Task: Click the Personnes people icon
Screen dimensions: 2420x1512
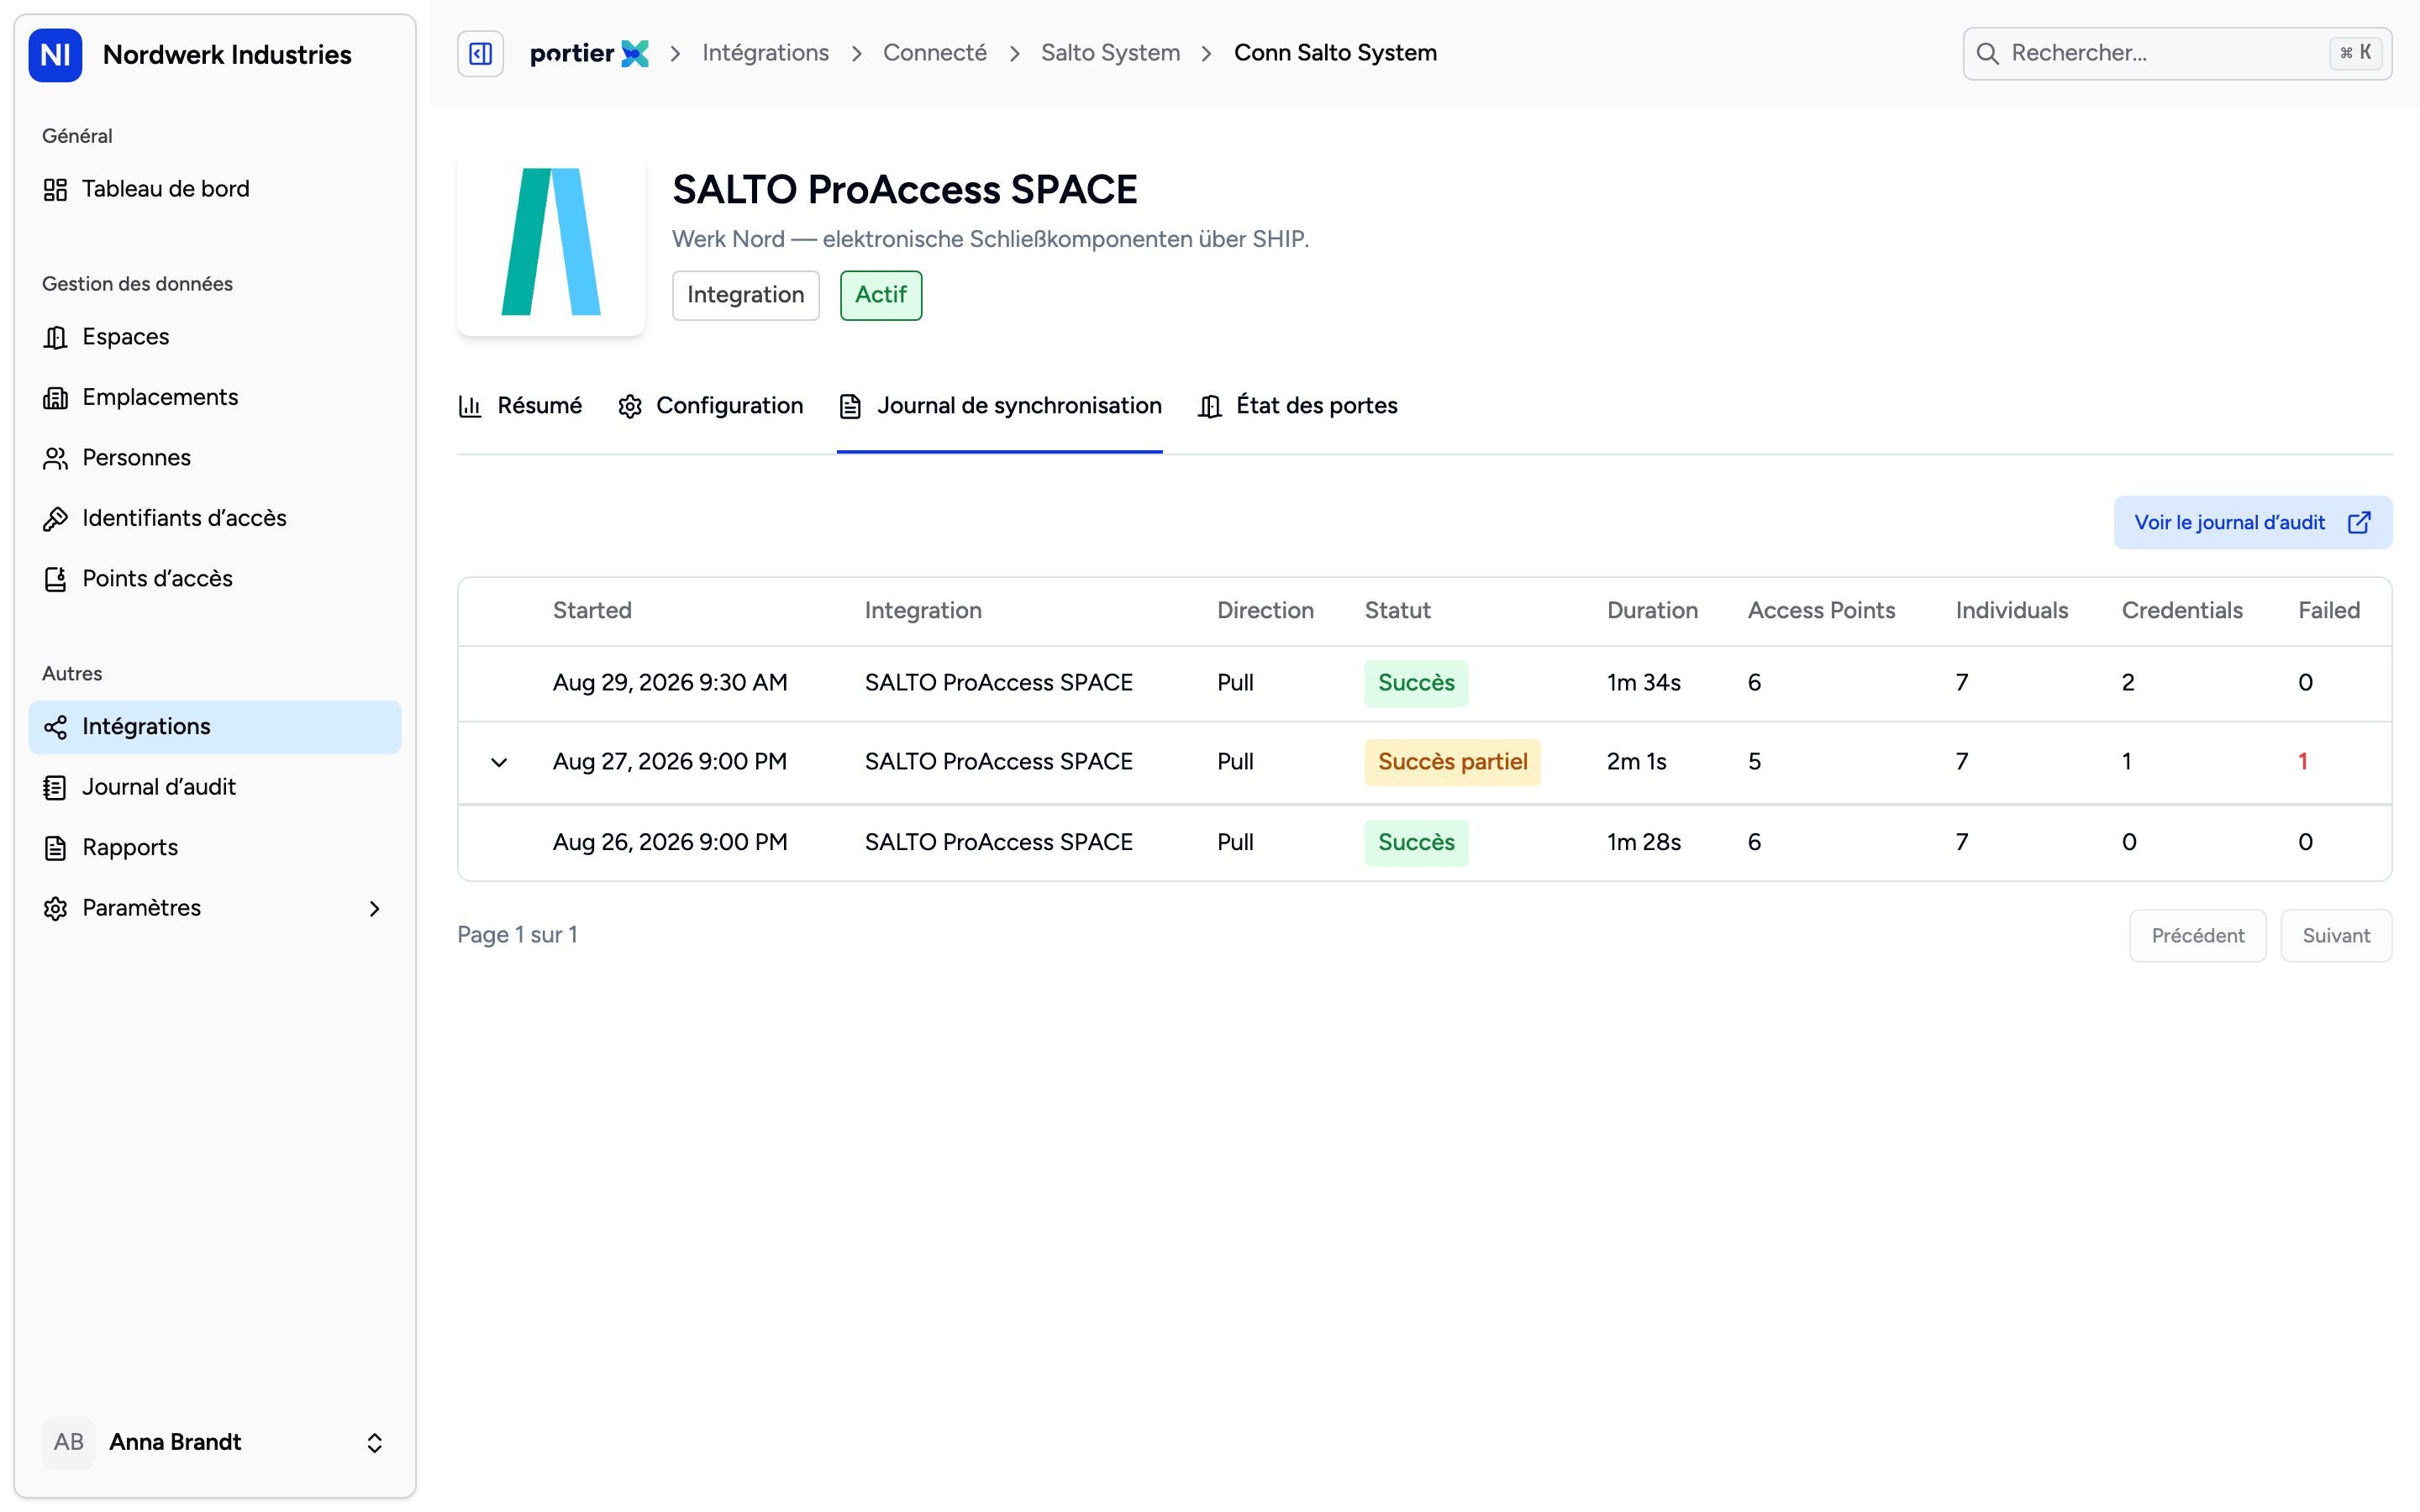Action: (x=55, y=458)
